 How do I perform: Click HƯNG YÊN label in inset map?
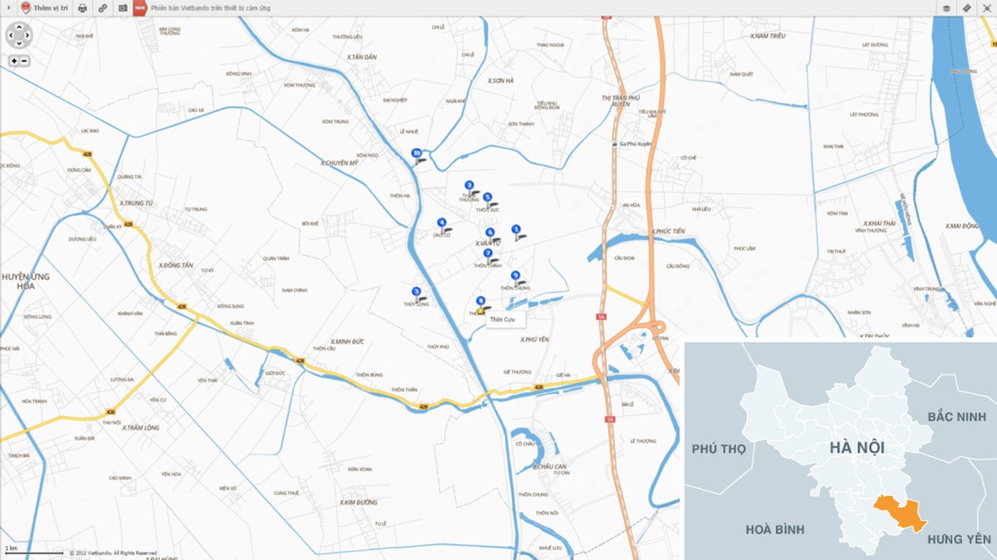pos(960,539)
